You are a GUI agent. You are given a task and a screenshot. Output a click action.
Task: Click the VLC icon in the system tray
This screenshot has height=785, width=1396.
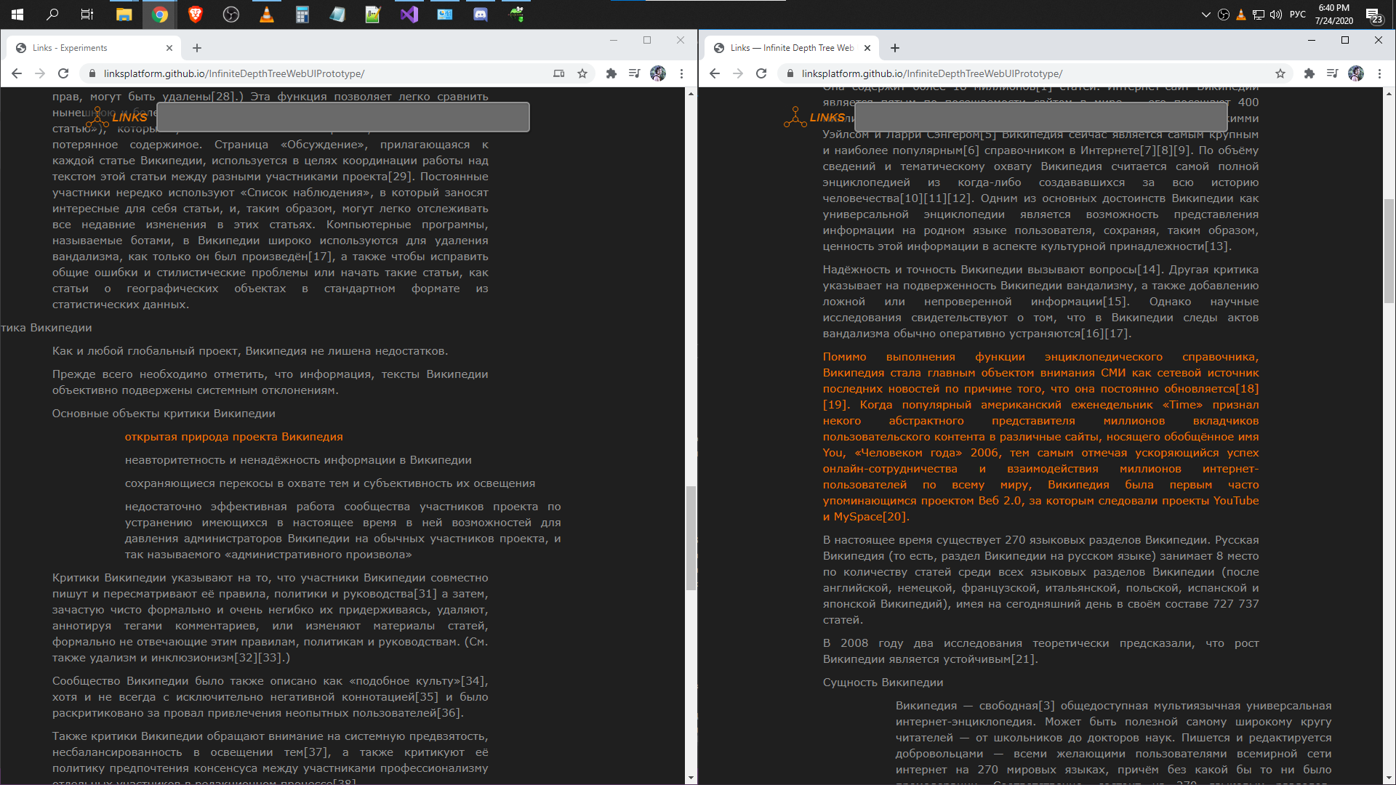(x=1241, y=15)
